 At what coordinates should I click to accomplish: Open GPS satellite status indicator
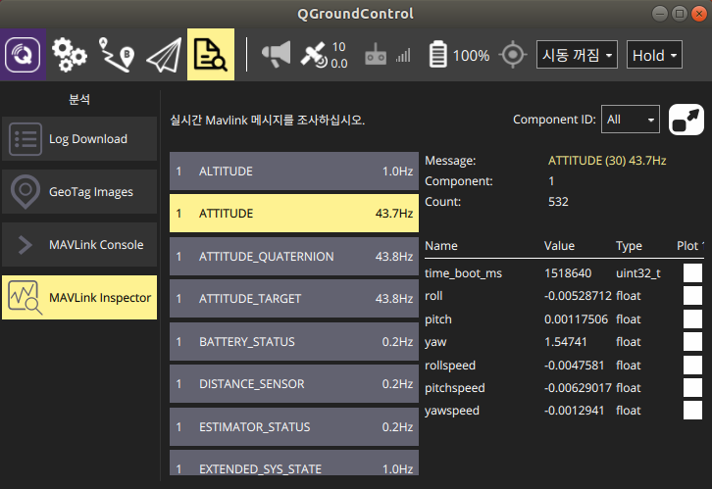coord(324,55)
